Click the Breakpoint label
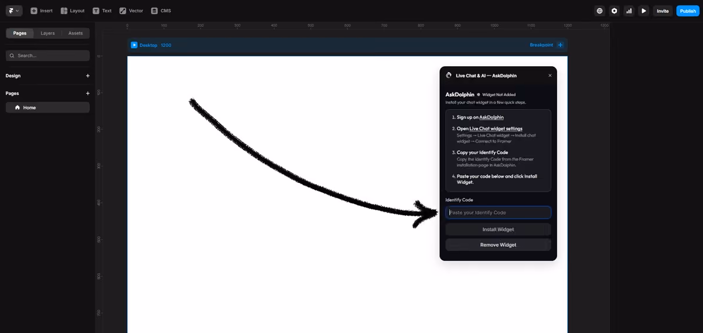The image size is (703, 333). pos(541,45)
